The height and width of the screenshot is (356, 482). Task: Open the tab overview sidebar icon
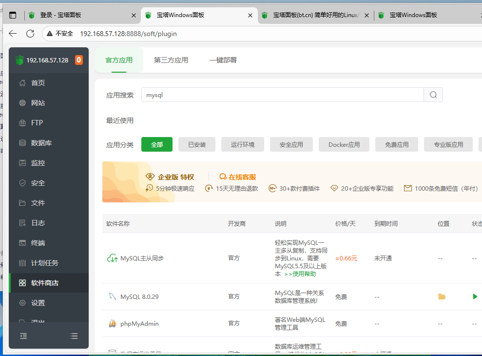13,15
